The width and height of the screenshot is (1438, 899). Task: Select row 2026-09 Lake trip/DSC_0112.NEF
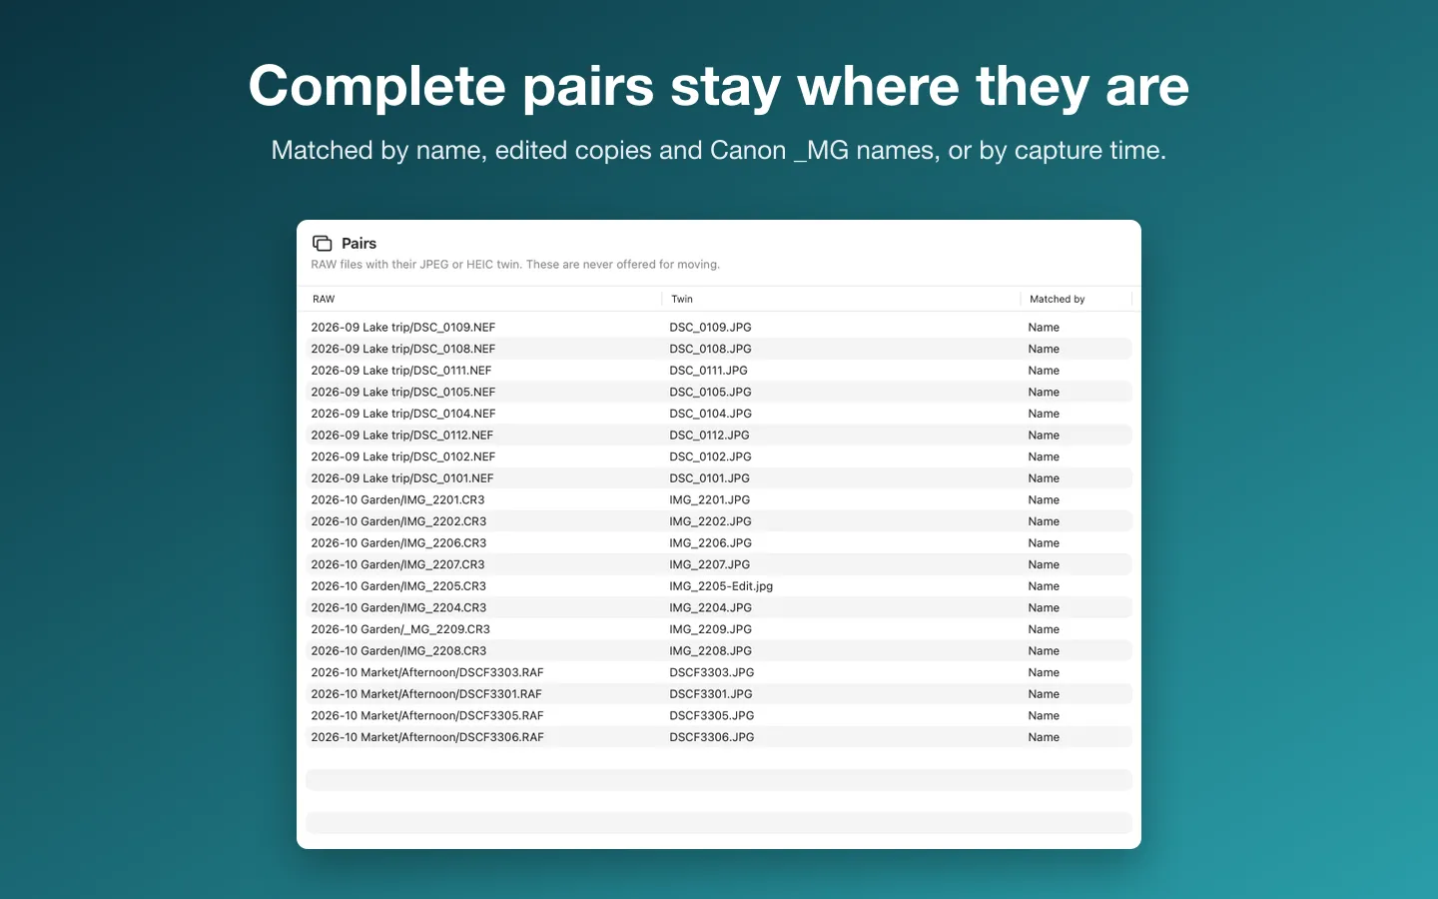point(719,436)
